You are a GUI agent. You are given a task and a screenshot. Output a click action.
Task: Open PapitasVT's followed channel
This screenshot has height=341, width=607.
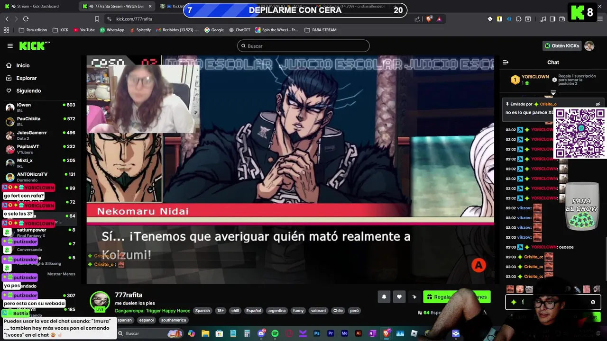click(40, 149)
